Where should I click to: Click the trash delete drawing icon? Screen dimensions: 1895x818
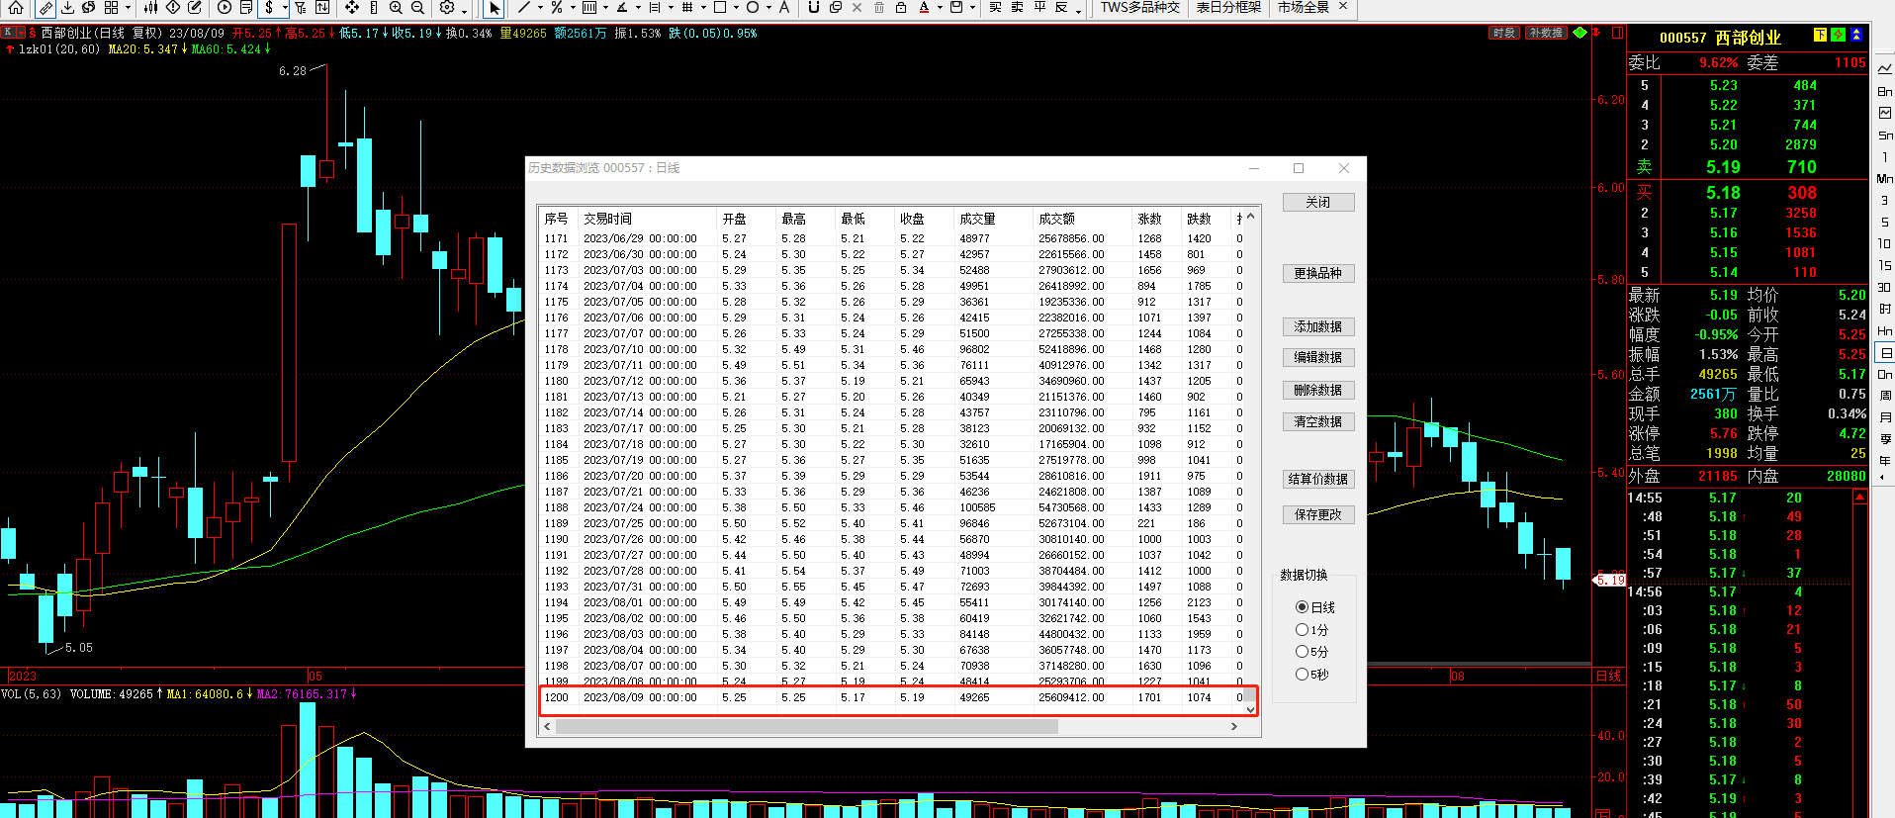point(879,8)
